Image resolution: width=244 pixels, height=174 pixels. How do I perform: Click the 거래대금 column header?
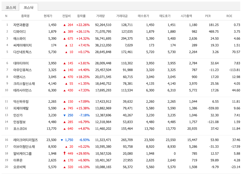click(x=122, y=16)
